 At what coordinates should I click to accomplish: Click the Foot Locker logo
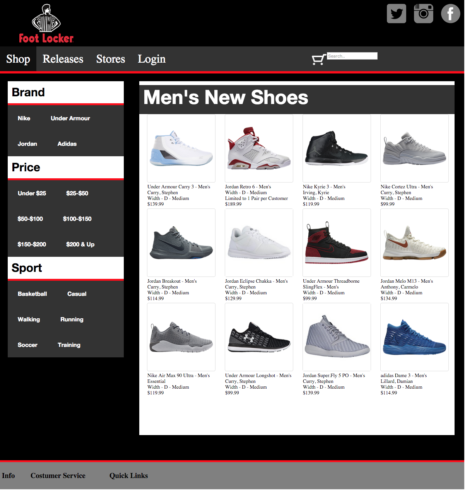point(46,23)
